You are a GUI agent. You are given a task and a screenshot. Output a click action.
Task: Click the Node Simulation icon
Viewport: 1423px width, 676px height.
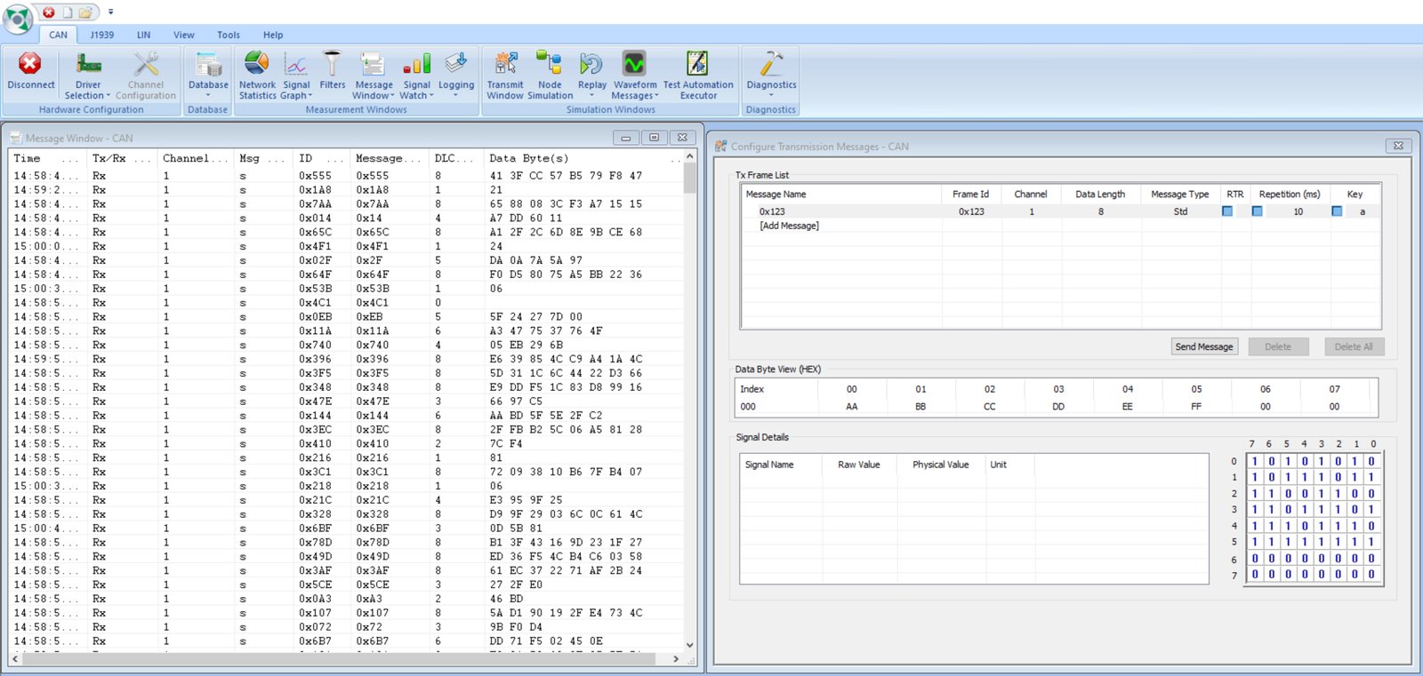pos(550,64)
